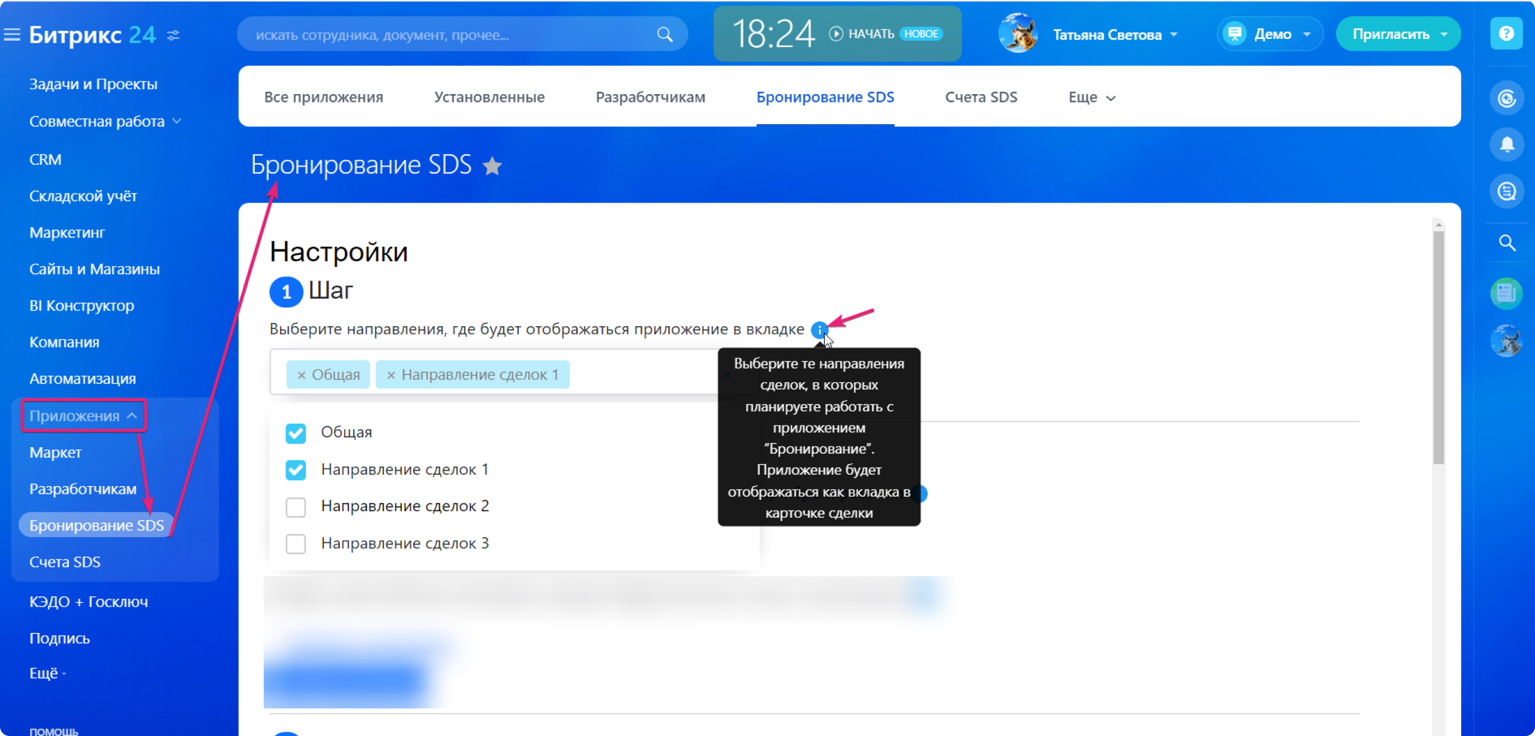Open the Установленные tab
Image resolution: width=1535 pixels, height=736 pixels.
click(489, 97)
